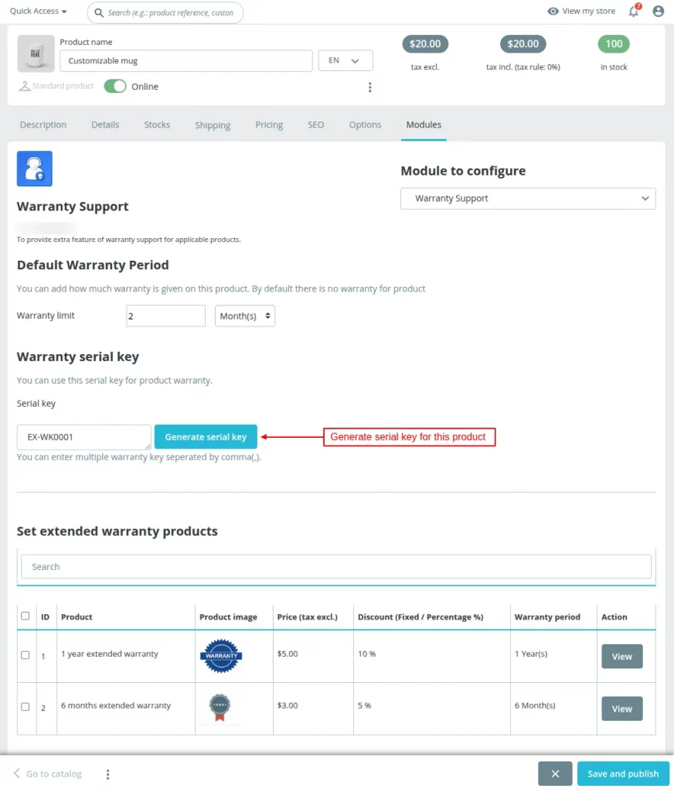Open the footer three-dot options menu

pyautogui.click(x=108, y=774)
